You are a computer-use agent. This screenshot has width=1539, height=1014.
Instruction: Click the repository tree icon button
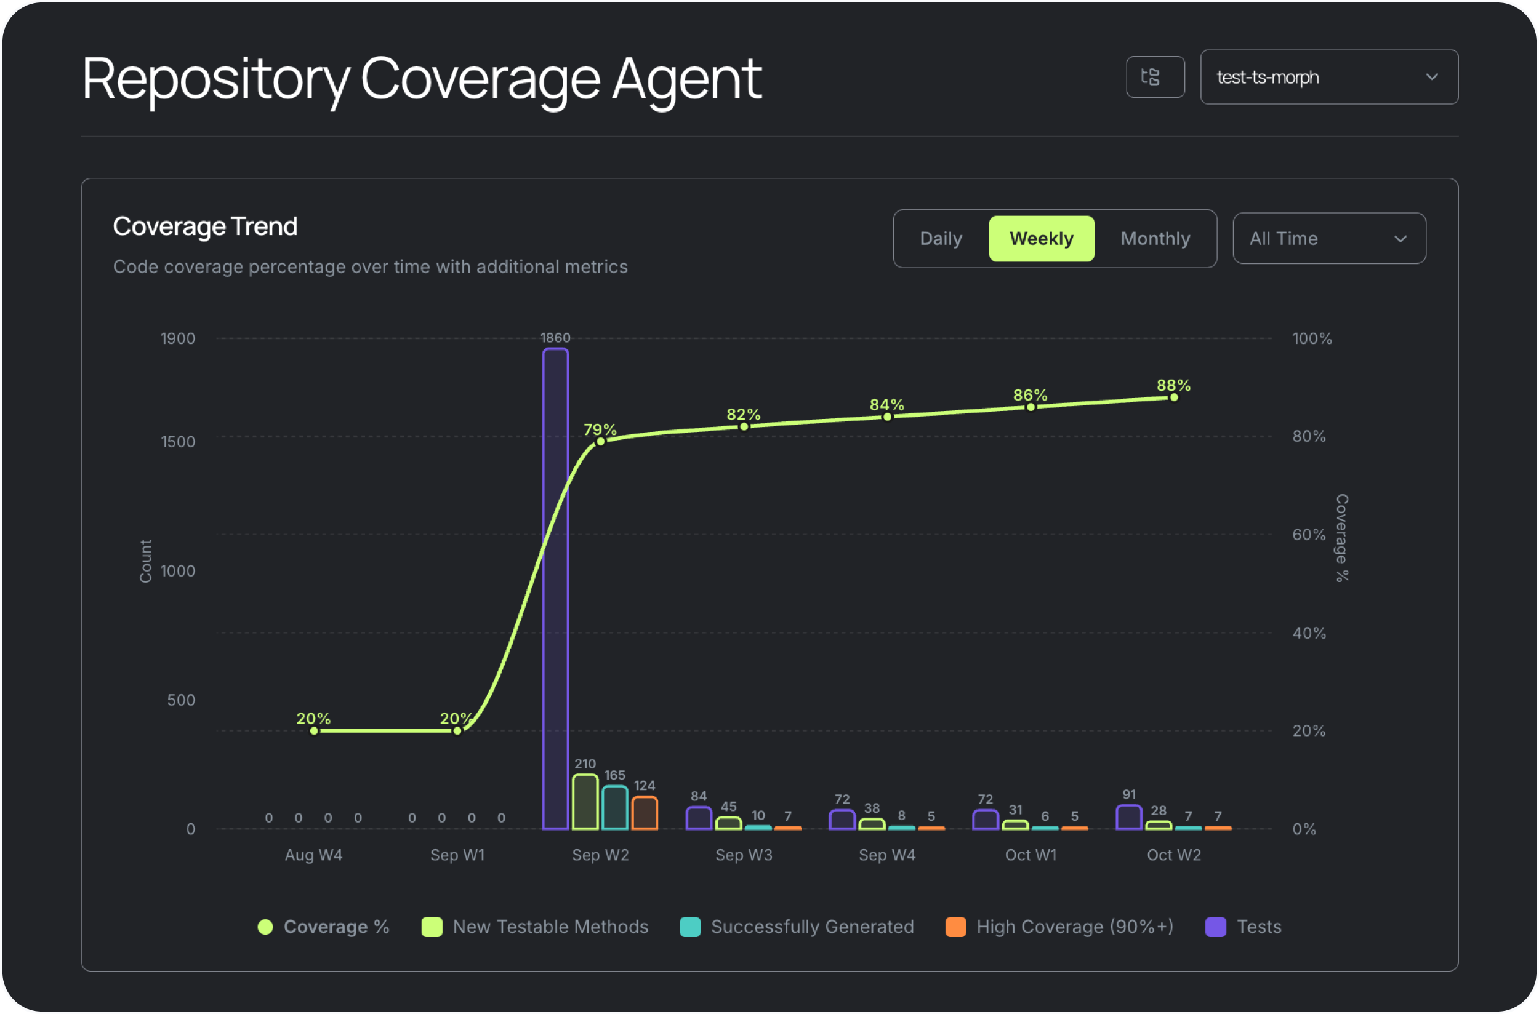point(1155,77)
